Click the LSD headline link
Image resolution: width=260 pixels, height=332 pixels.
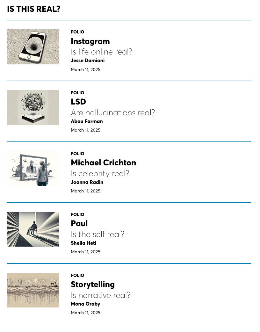tap(78, 102)
